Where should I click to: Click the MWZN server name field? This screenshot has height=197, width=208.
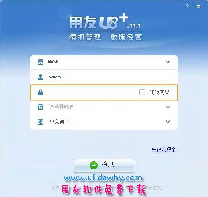[x=104, y=62]
